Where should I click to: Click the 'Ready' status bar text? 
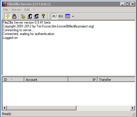7,114
